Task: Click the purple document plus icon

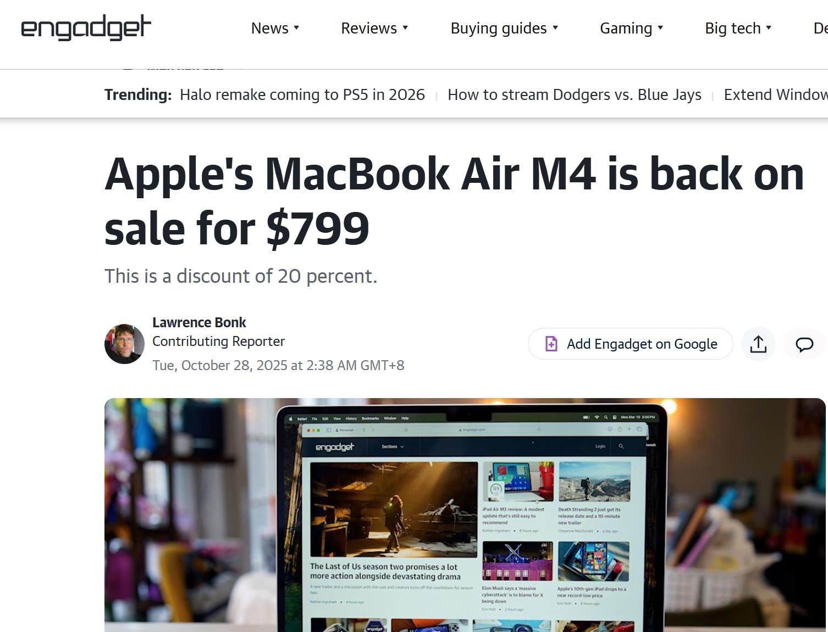Action: [551, 344]
